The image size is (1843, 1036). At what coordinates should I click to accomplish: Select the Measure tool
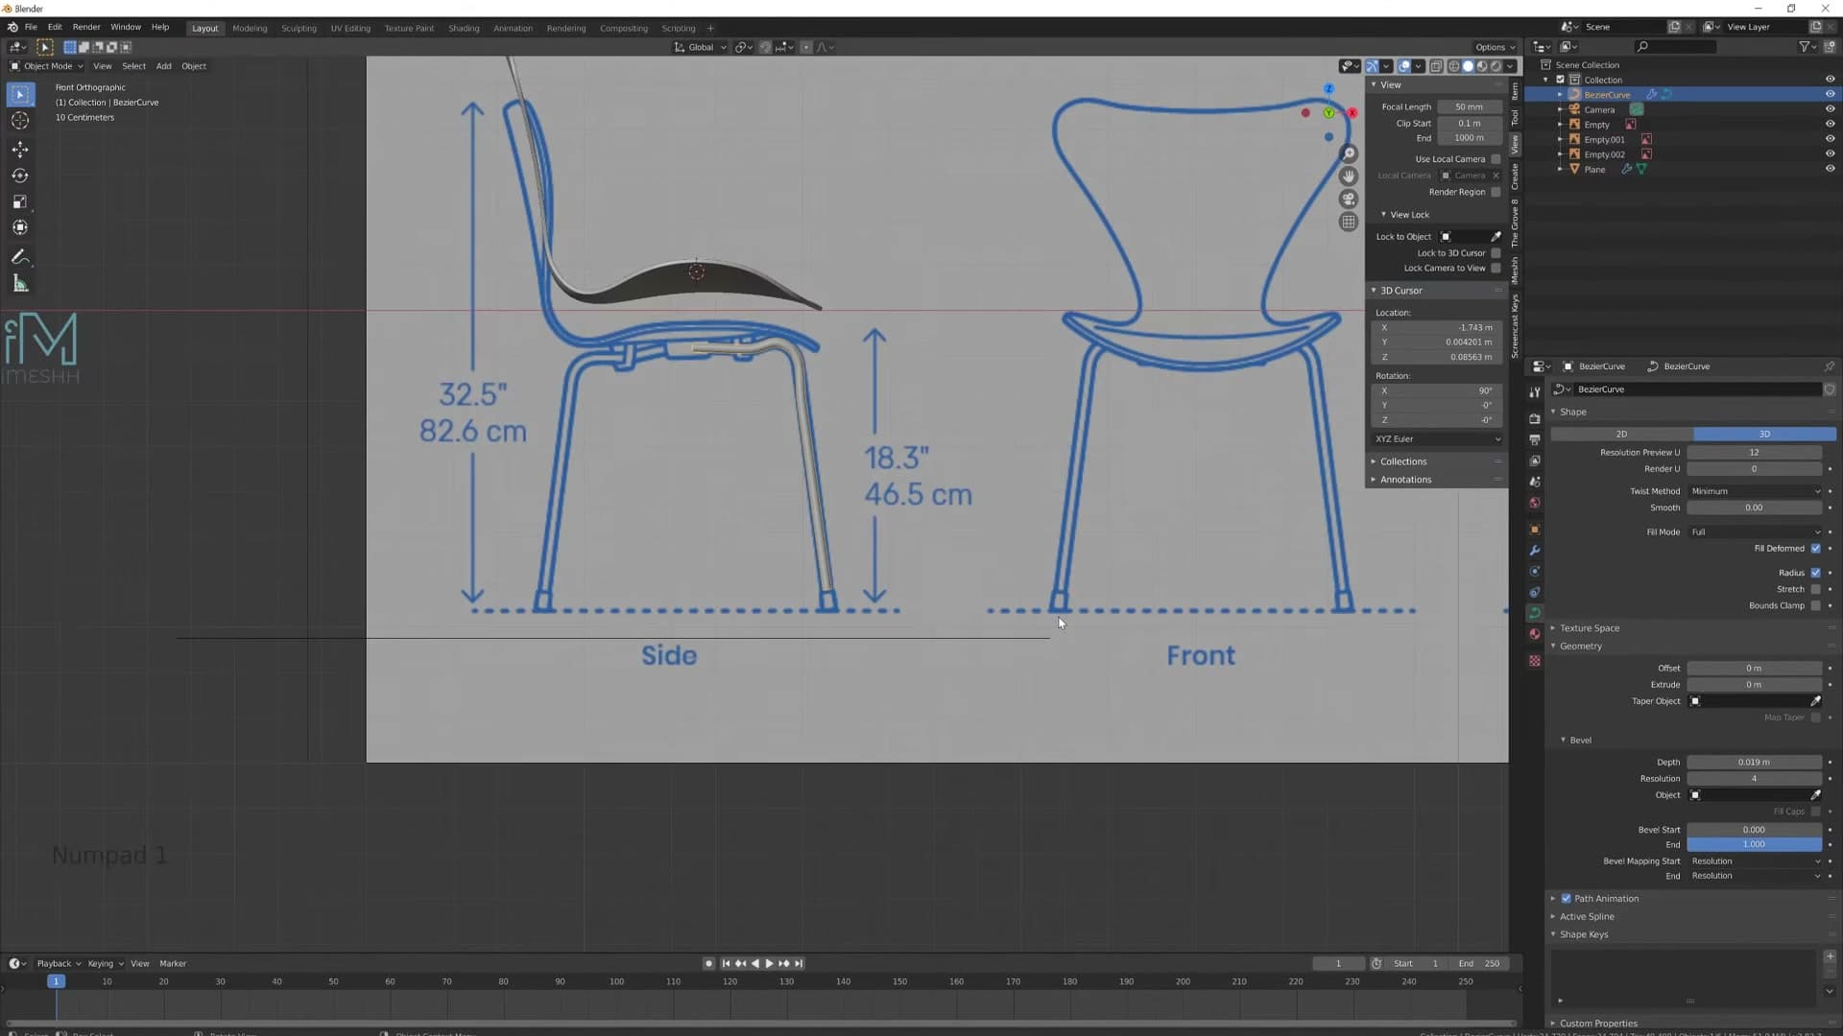pos(20,284)
